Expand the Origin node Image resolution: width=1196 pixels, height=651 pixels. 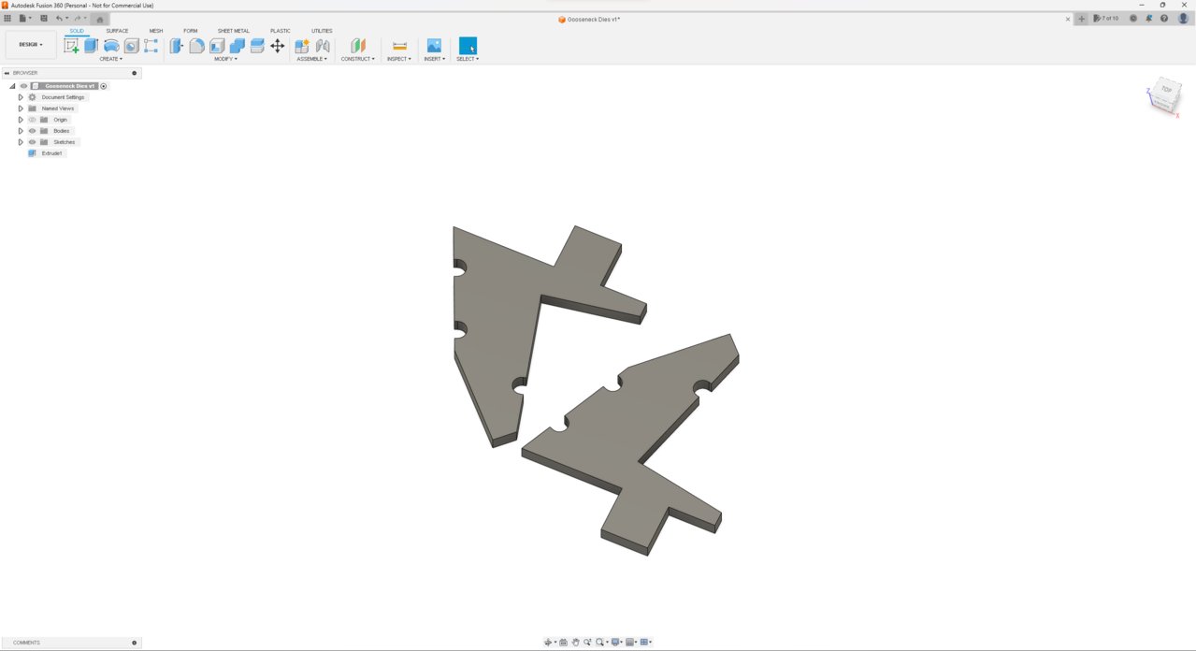(x=21, y=120)
